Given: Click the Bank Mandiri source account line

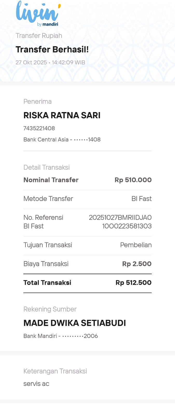Looking at the screenshot, I should pos(60,336).
